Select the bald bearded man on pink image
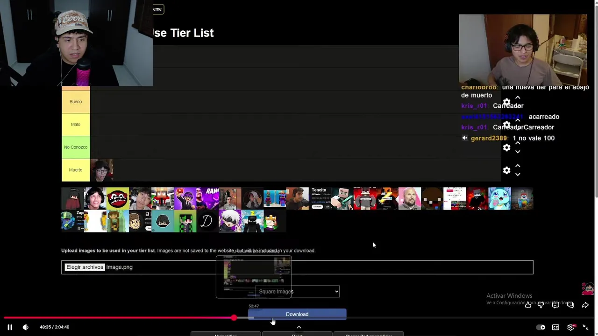 (x=410, y=198)
